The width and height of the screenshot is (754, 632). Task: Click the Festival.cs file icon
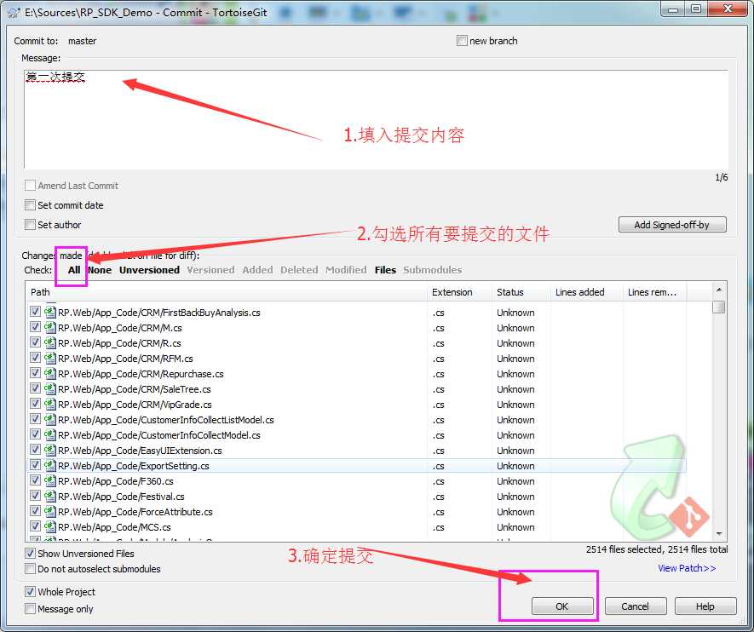point(50,497)
